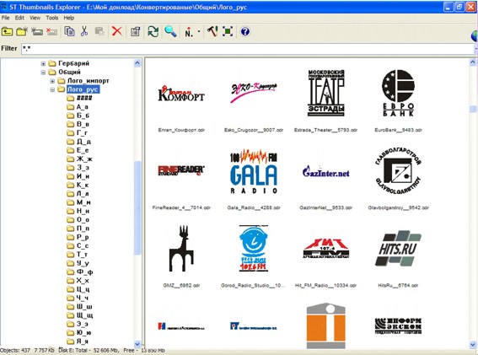Create a new folder via toolbar icon
Screen dimensions: 478x355
22,31
